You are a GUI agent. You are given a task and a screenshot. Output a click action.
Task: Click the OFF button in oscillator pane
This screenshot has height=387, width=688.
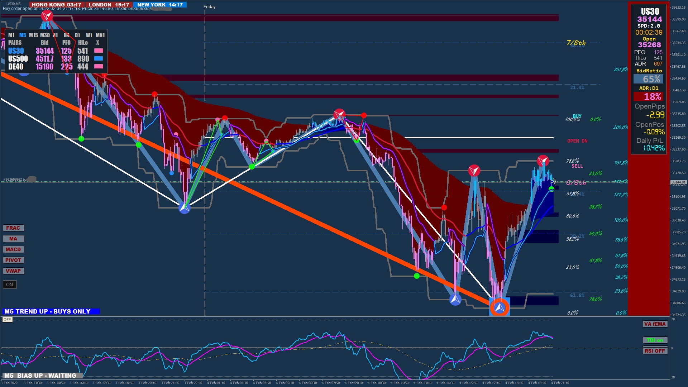coord(7,320)
